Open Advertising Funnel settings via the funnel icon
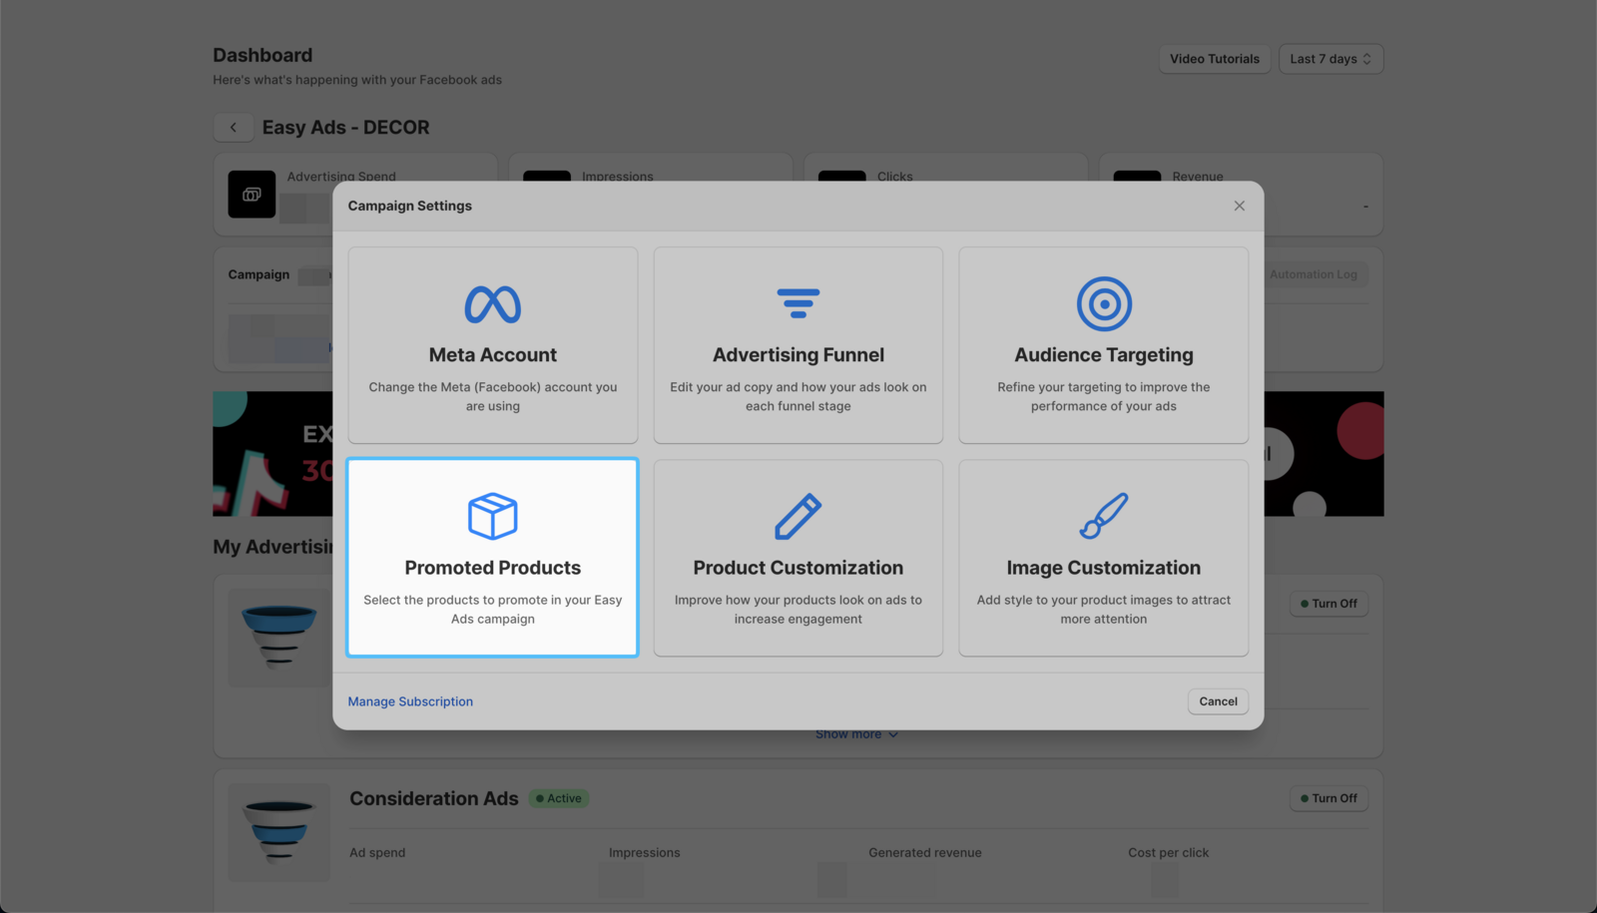Screen dimensions: 1597x913 (798, 303)
